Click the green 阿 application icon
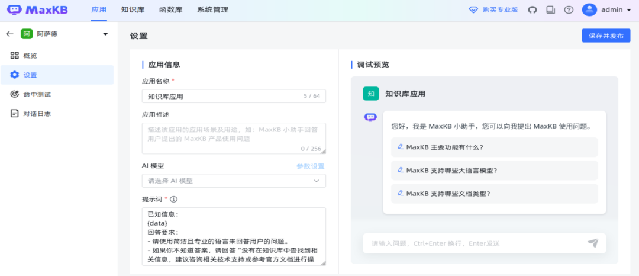Image resolution: width=639 pixels, height=276 pixels. click(x=27, y=34)
